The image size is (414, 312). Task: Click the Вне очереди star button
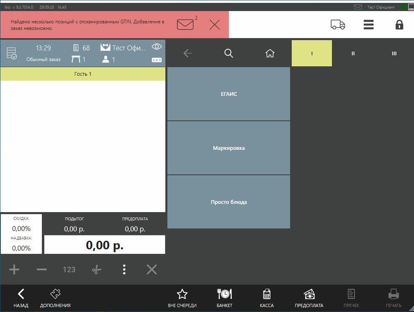[182, 298]
